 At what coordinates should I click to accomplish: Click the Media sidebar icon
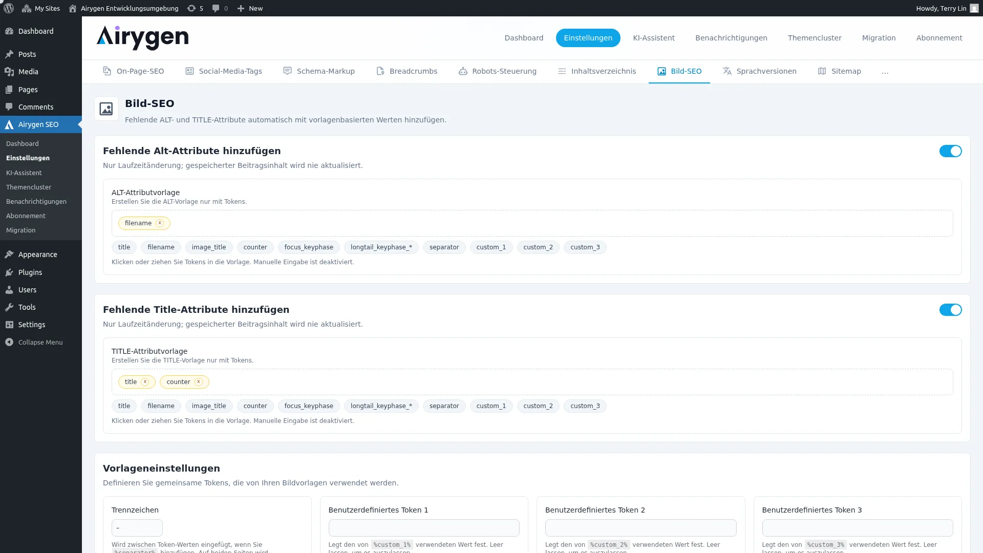(x=9, y=72)
